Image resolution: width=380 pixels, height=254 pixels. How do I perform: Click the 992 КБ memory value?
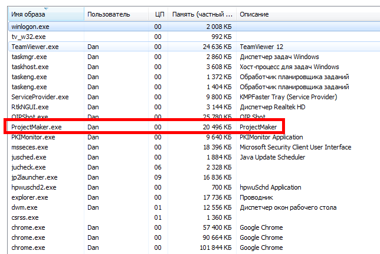tap(221, 37)
